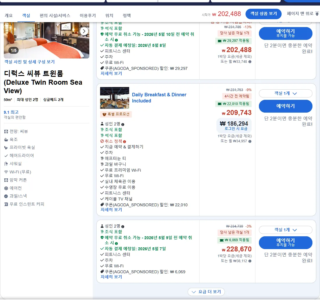Click the room photo showing 1/5

(x=47, y=40)
